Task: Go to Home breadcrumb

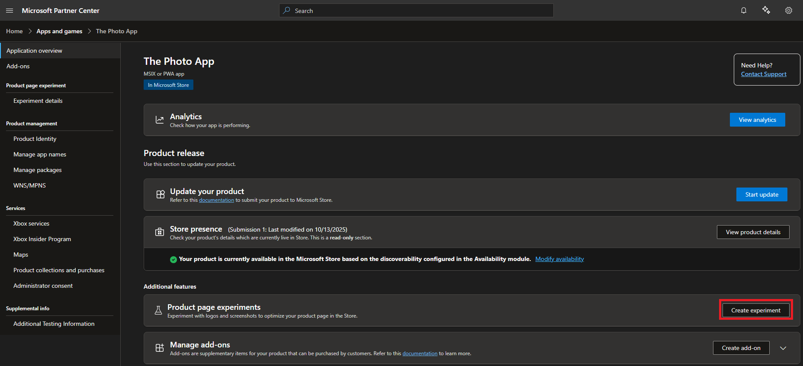Action: [14, 31]
